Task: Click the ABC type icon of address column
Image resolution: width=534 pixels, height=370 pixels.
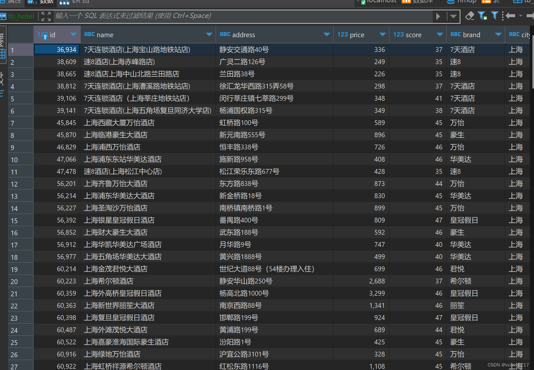Action: point(225,35)
